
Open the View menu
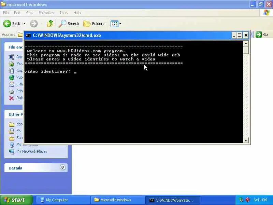tap(29, 13)
